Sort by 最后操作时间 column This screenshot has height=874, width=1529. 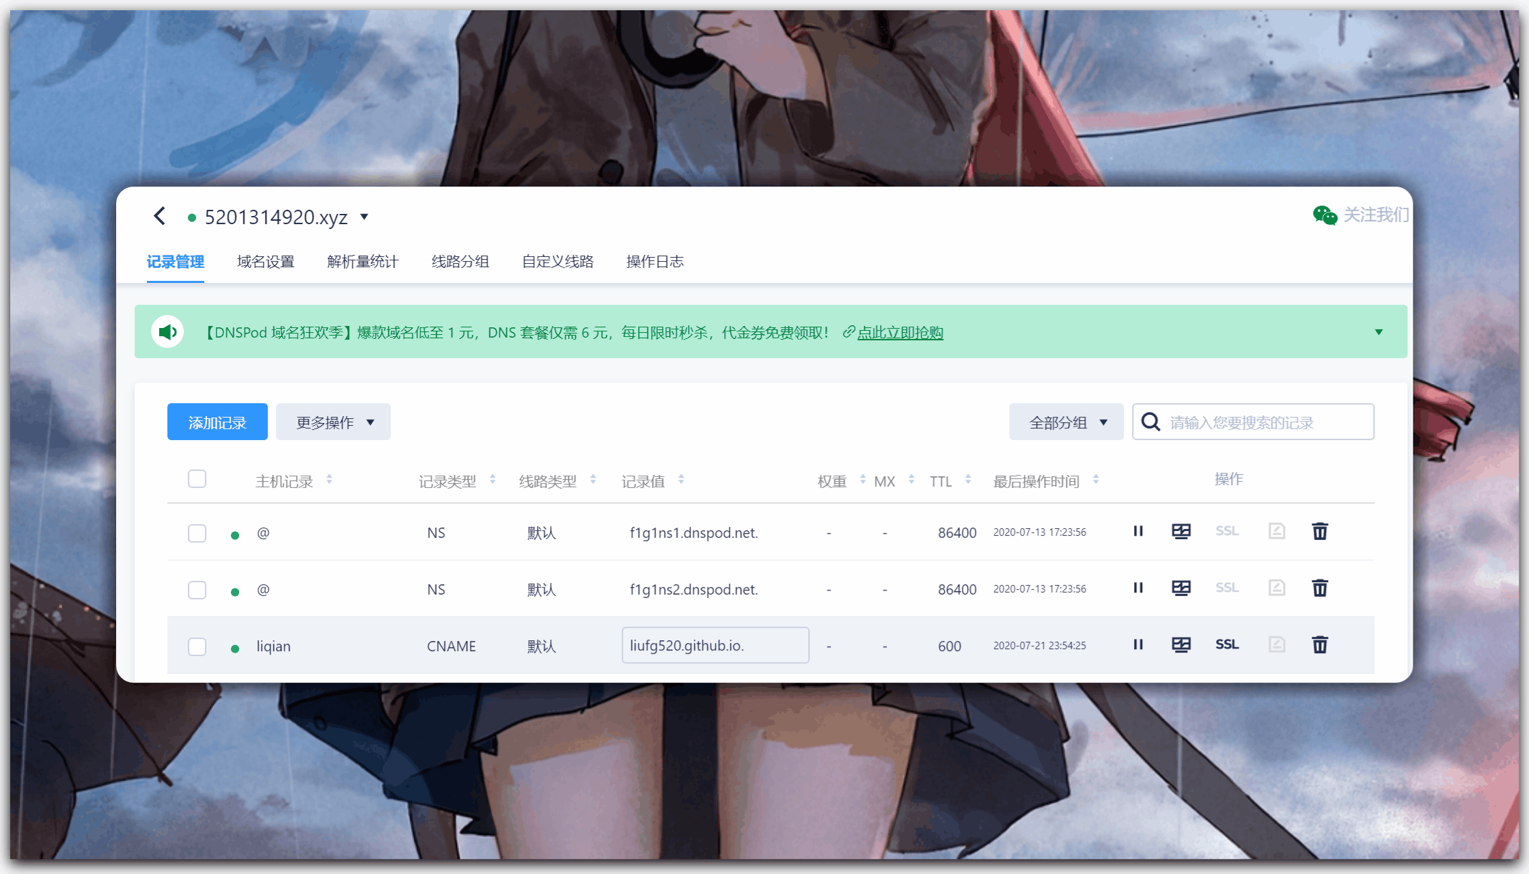[1096, 480]
